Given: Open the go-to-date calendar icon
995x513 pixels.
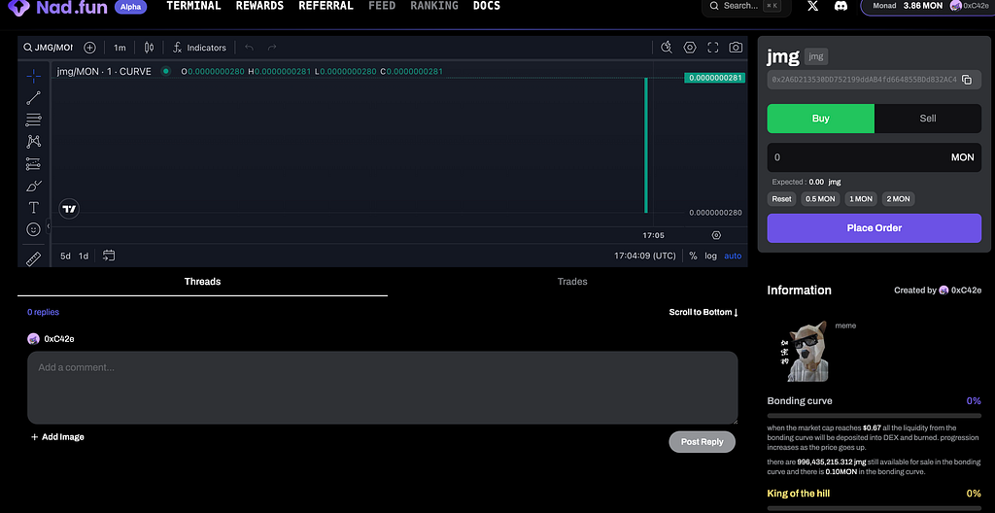Looking at the screenshot, I should tap(109, 256).
